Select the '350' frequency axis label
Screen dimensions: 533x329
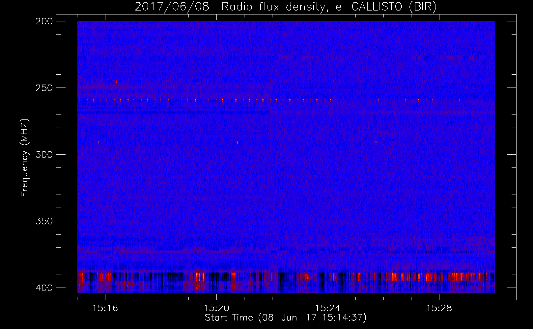(44, 221)
